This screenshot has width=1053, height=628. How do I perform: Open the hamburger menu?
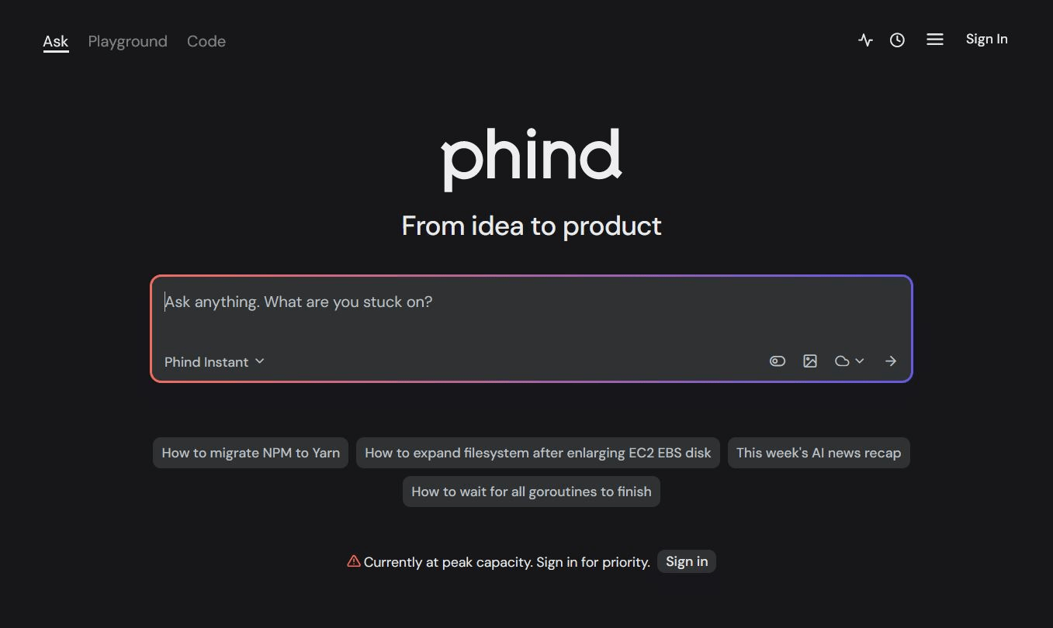pos(934,39)
